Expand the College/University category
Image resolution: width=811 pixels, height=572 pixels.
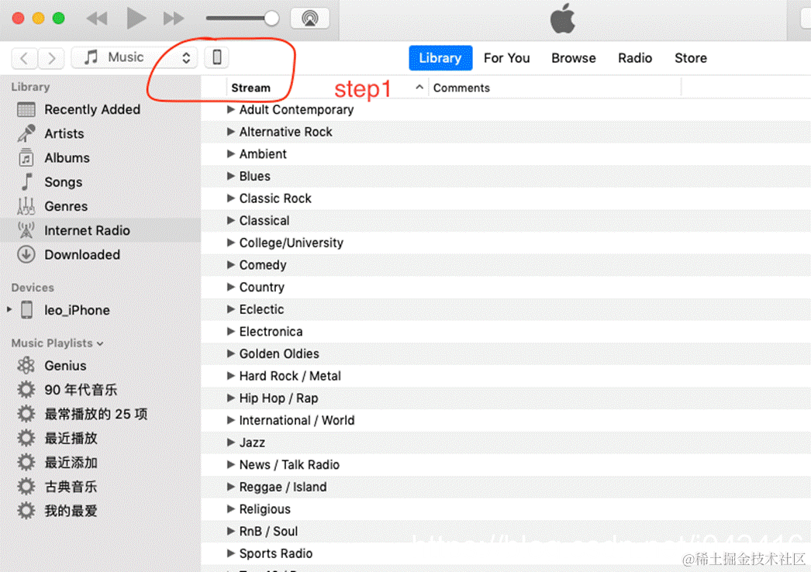pyautogui.click(x=231, y=243)
